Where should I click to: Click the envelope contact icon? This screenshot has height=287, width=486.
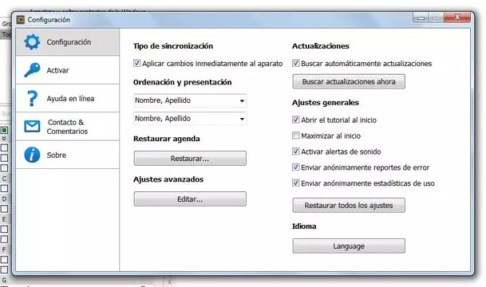(32, 126)
